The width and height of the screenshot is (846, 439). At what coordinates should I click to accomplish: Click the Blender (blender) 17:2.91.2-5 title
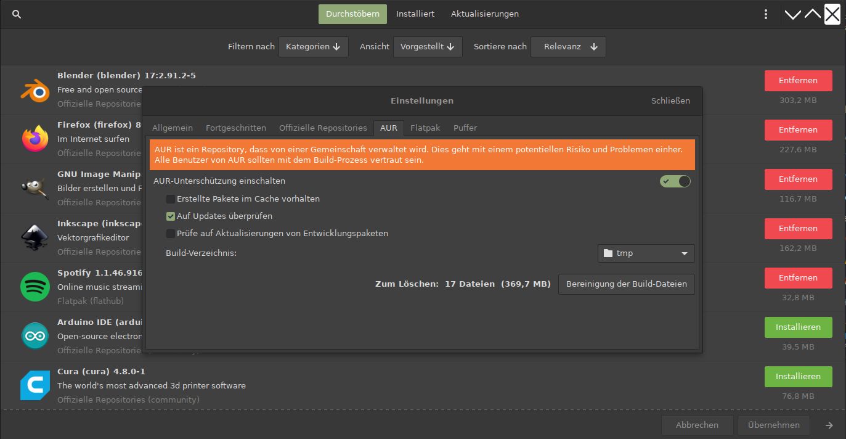coord(126,76)
